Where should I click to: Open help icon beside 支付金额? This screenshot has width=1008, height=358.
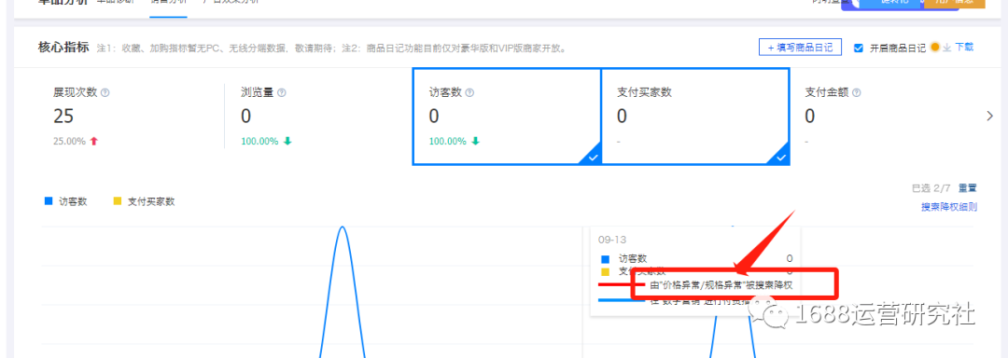pos(856,92)
